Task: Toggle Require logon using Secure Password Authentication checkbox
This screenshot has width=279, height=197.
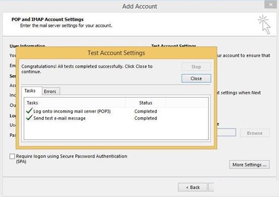Action: tap(12, 157)
